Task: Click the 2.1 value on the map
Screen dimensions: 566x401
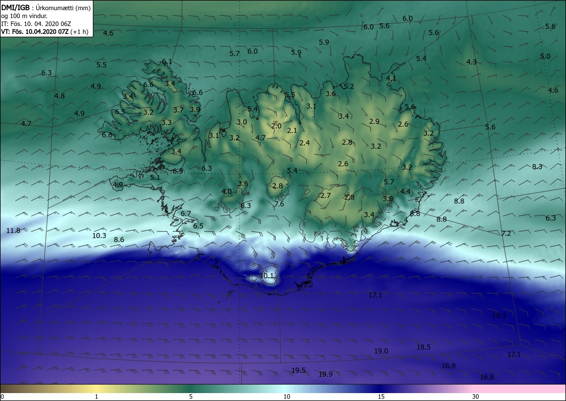Action: [x=291, y=131]
